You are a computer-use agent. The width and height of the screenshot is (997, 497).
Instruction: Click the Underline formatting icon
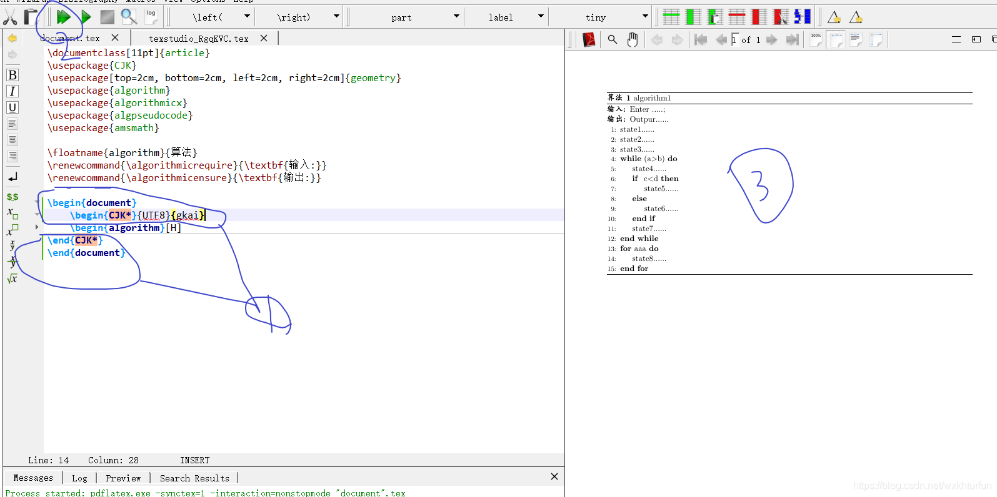pos(13,107)
